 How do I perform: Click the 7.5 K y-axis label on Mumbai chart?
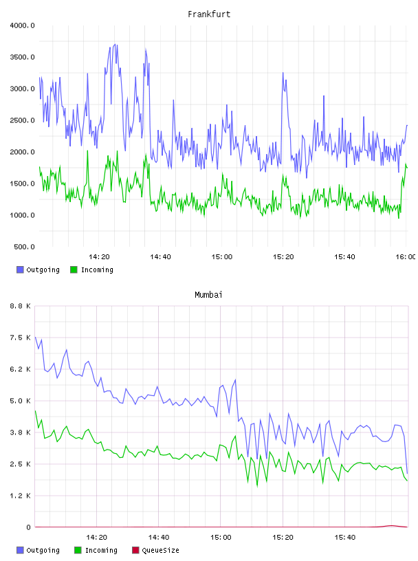pos(21,338)
